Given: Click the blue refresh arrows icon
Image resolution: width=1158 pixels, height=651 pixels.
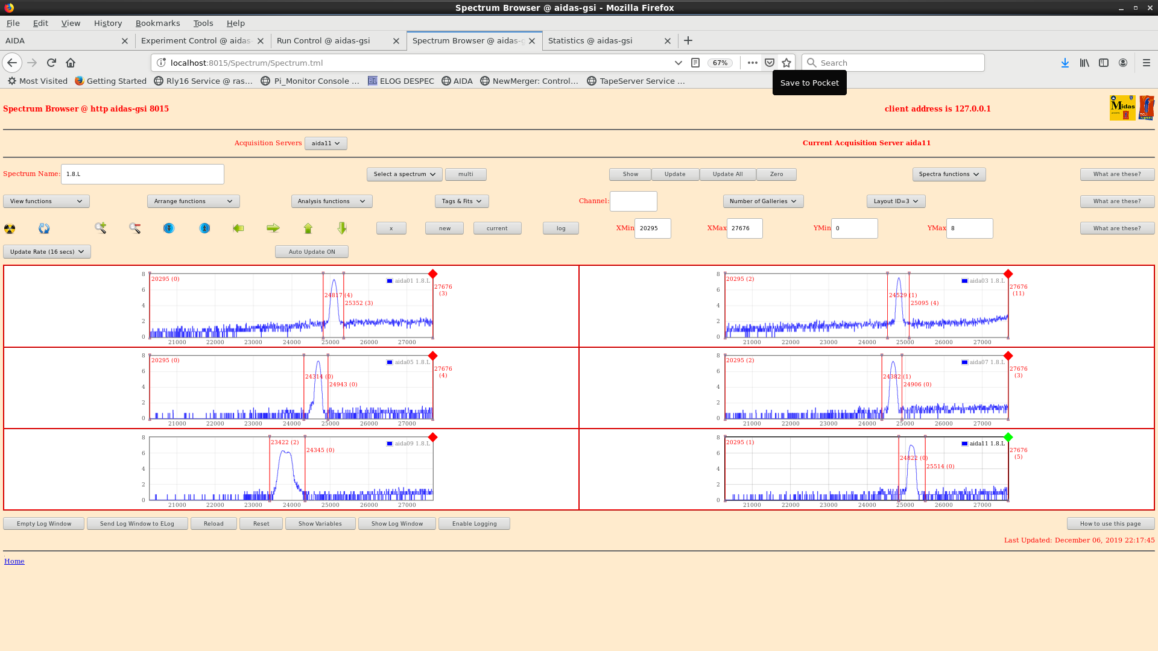Looking at the screenshot, I should [x=44, y=228].
